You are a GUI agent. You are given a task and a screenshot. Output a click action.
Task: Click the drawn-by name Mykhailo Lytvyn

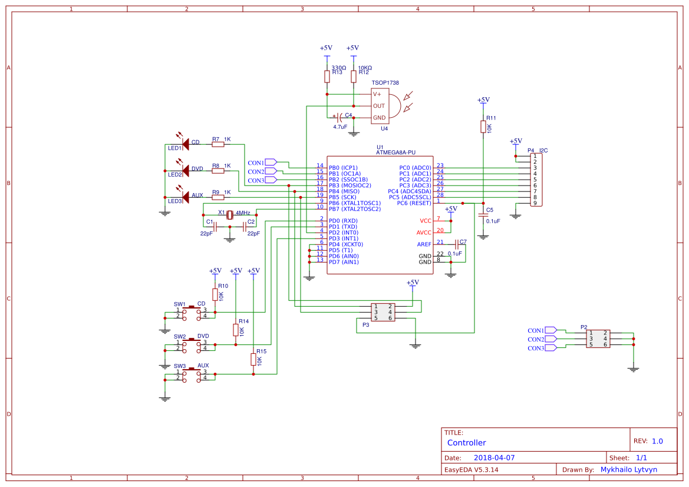pyautogui.click(x=628, y=469)
